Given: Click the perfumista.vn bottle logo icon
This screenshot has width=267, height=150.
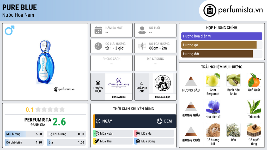Looking at the screenshot, I should [210, 10].
